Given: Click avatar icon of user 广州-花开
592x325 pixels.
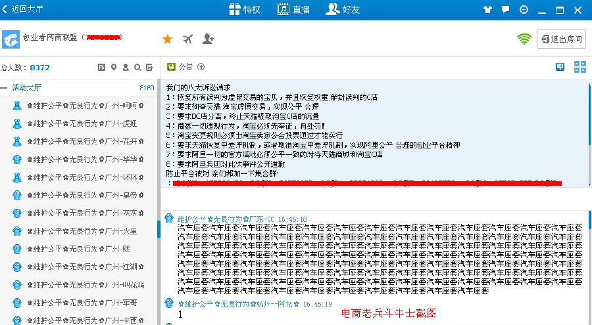Looking at the screenshot, I should point(17,141).
